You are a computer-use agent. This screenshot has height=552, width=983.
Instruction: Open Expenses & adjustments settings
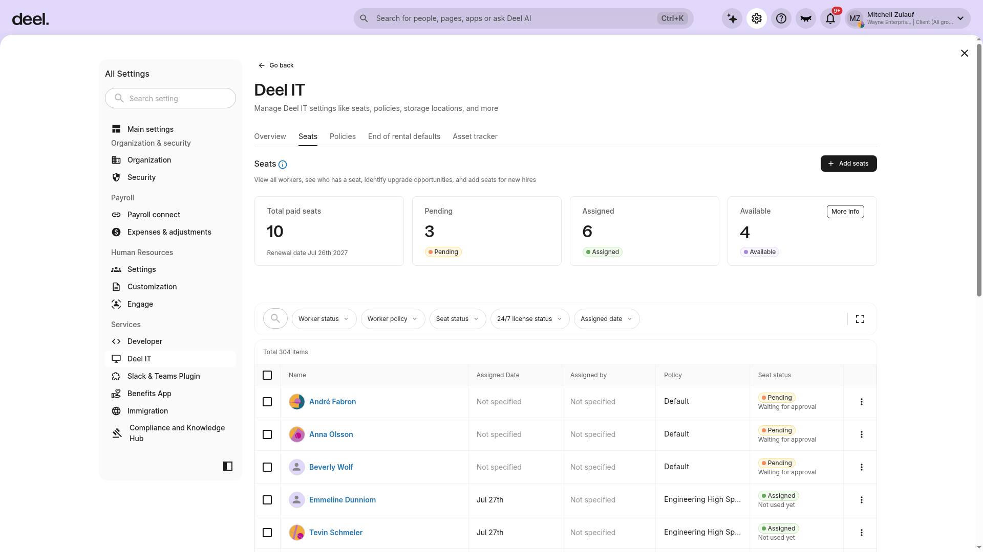170,232
